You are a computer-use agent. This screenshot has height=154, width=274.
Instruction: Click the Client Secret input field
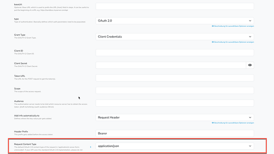click(171, 65)
